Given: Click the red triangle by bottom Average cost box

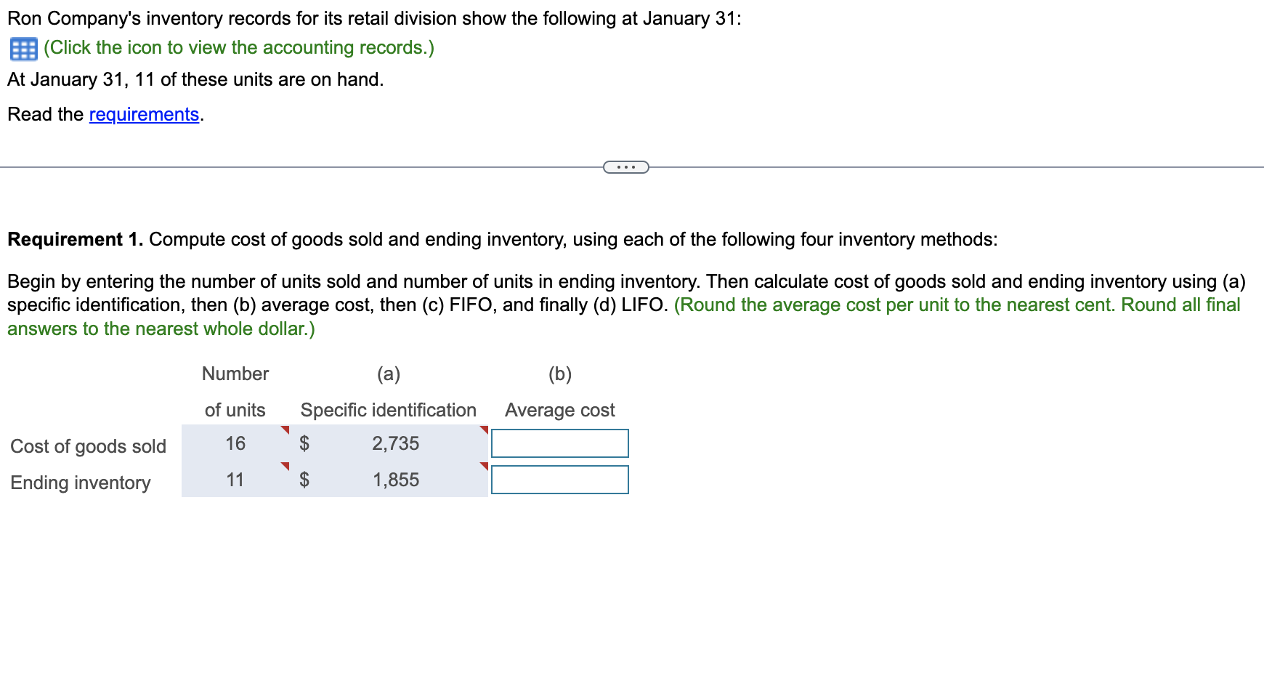Looking at the screenshot, I should coord(485,466).
